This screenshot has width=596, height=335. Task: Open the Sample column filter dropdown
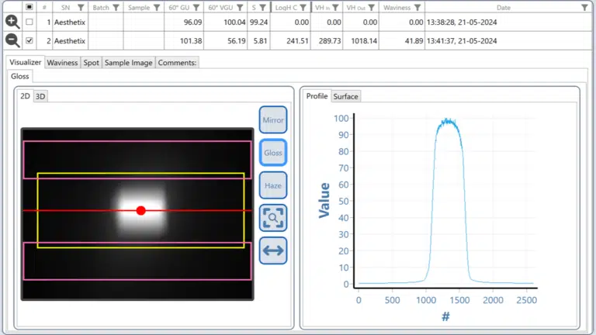coord(156,7)
